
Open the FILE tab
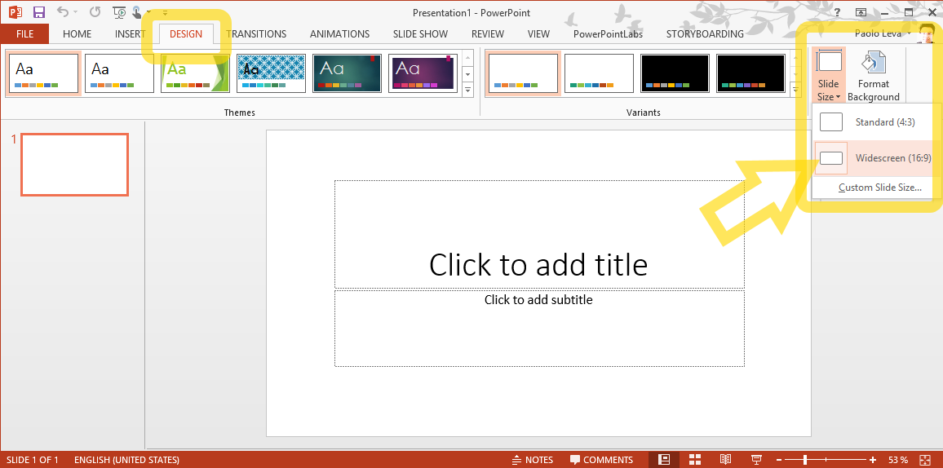[x=24, y=33]
